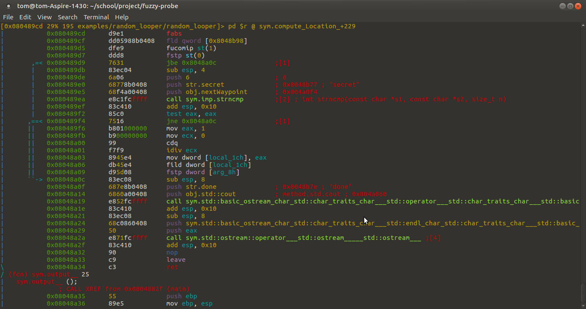Click the 'push ebp' instruction
The width and height of the screenshot is (586, 309).
[182, 296]
